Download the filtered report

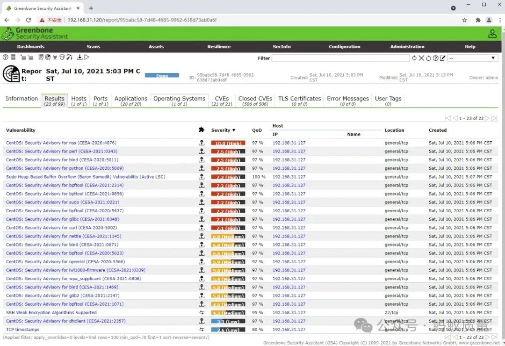[79, 57]
